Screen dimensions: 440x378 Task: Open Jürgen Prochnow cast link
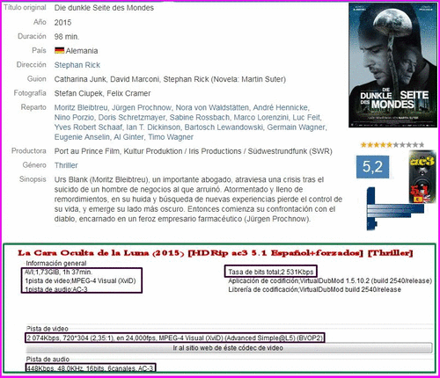pos(142,107)
